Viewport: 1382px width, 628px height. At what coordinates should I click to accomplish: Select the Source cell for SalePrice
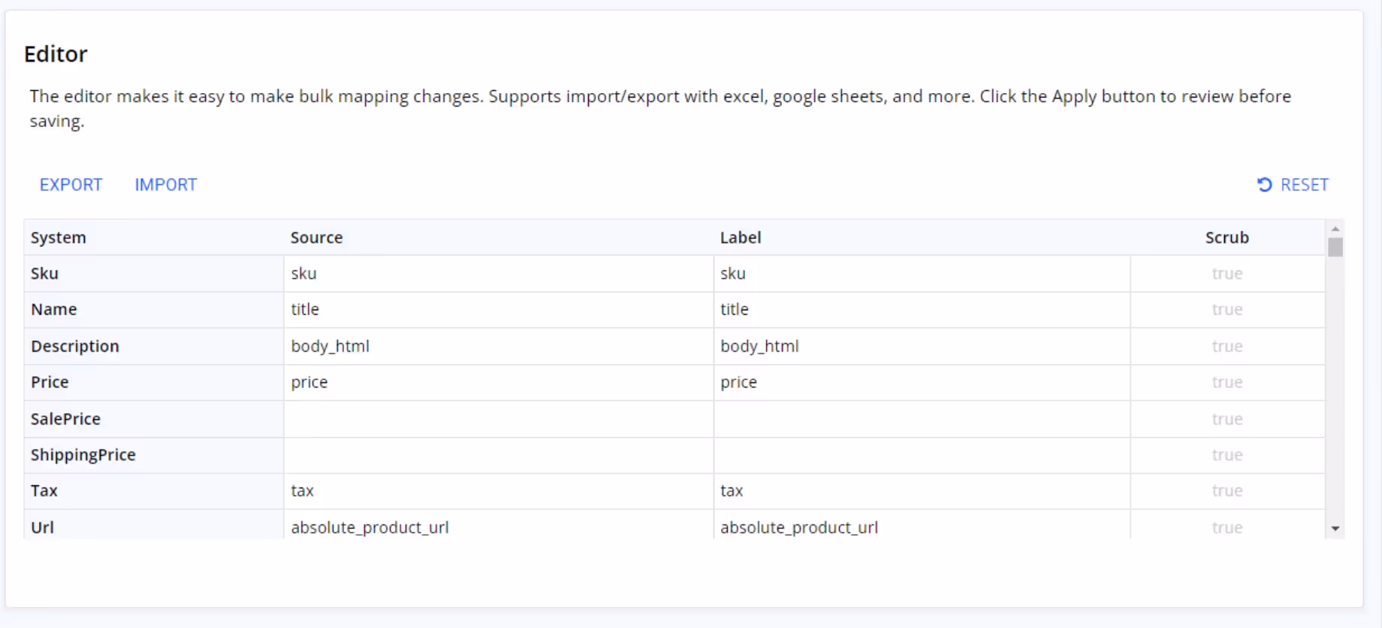point(498,419)
